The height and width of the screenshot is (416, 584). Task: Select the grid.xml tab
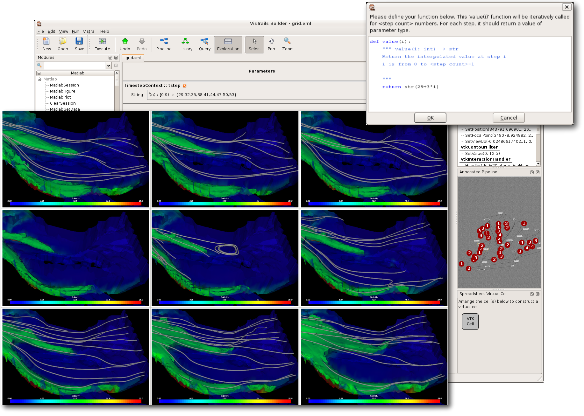[133, 58]
